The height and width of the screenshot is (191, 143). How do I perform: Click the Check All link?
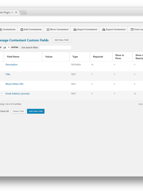pos(4,111)
